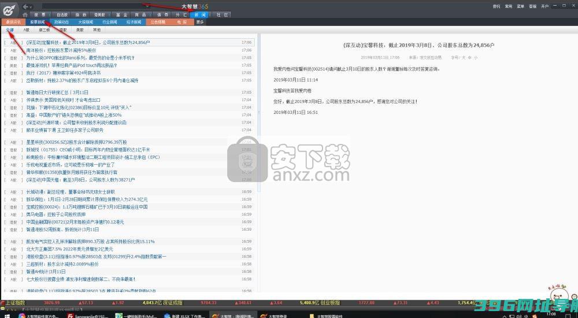Image resolution: width=578 pixels, height=318 pixels.
Task: Click 深证成指 in the status ticker
Action: 172,303
